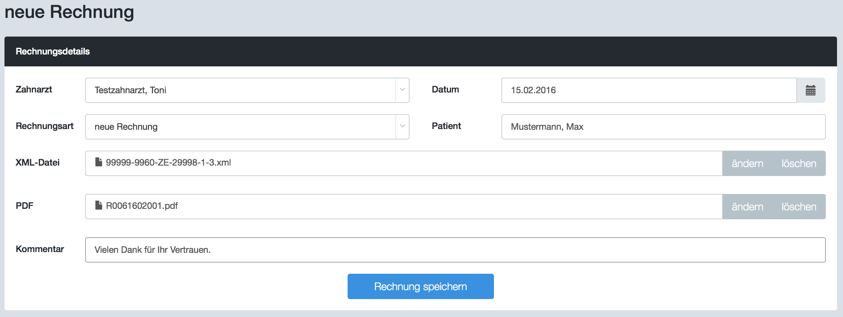Image resolution: width=843 pixels, height=317 pixels.
Task: Click the 99999-9960-ZE-29998-1-3.xml filename
Action: coord(168,163)
